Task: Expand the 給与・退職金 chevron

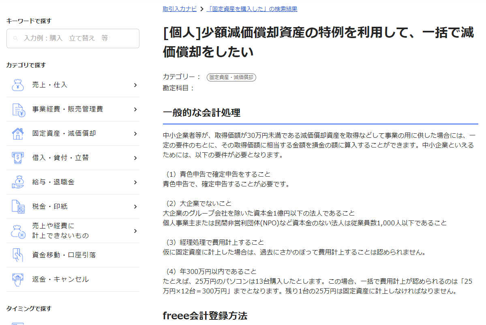Action: coord(135,182)
